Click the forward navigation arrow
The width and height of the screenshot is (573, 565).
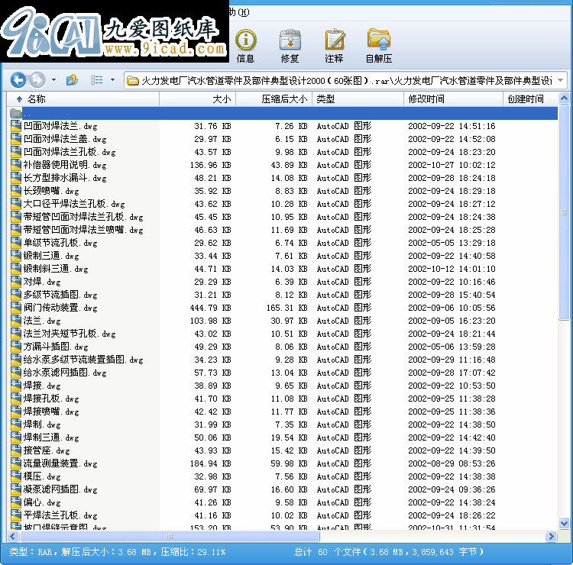click(37, 79)
